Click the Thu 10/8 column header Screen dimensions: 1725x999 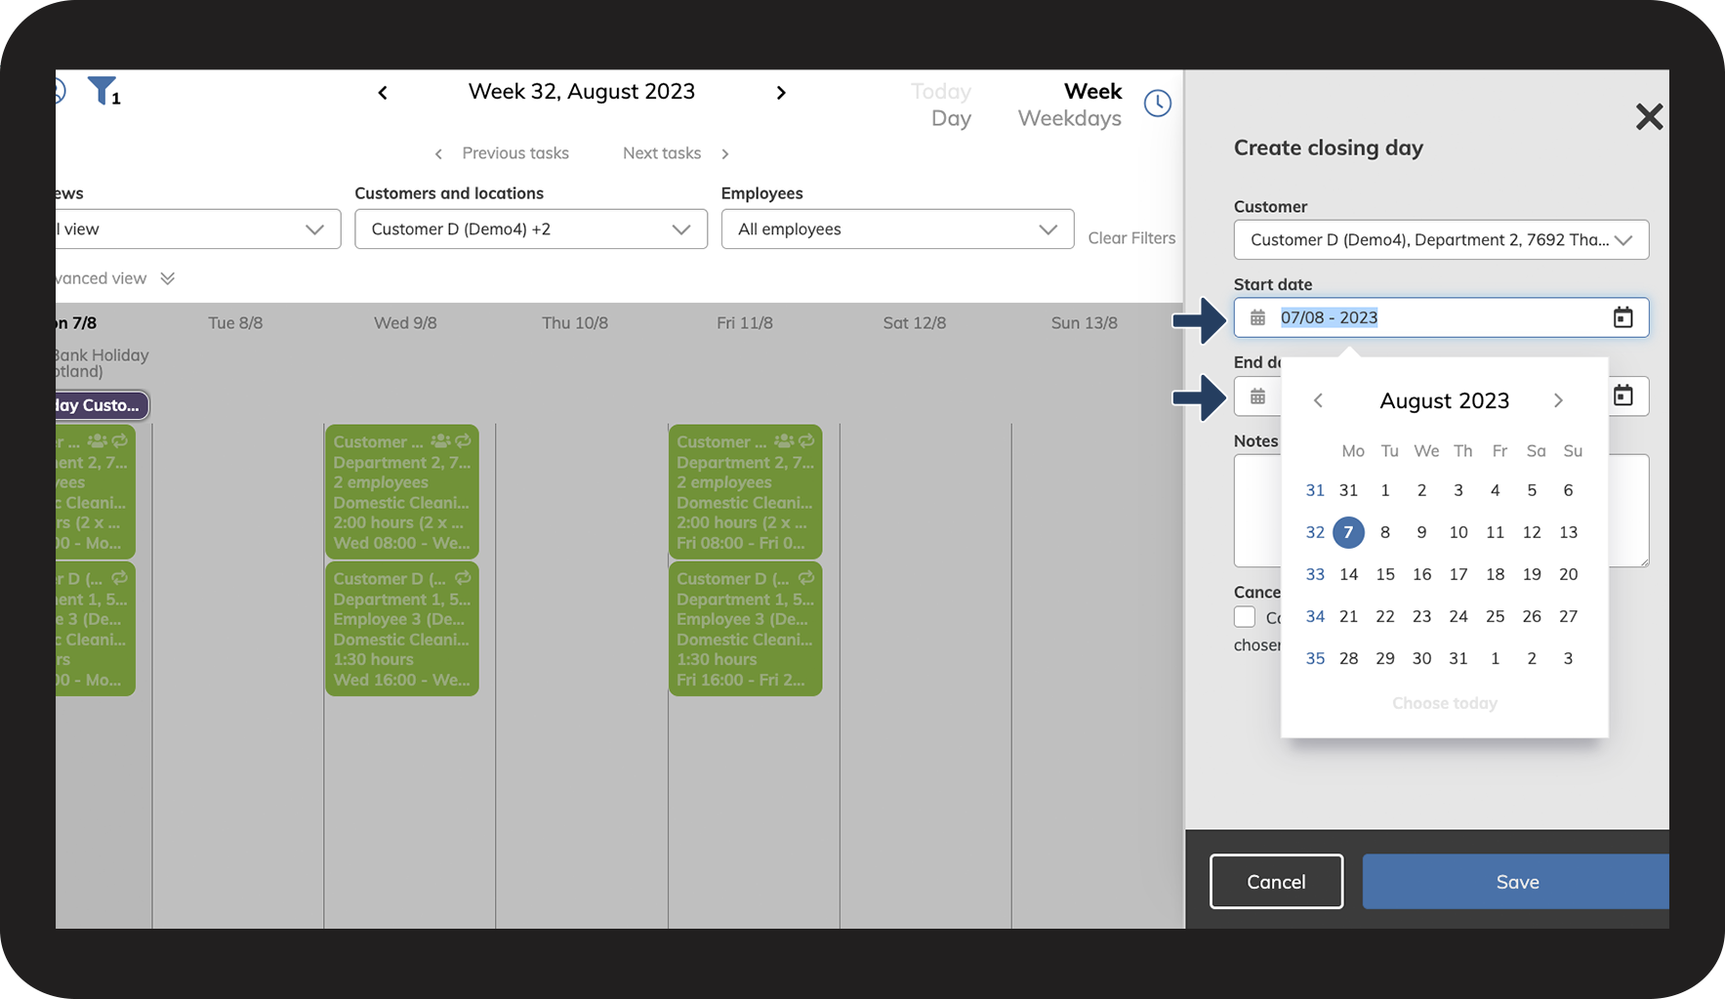pyautogui.click(x=575, y=323)
